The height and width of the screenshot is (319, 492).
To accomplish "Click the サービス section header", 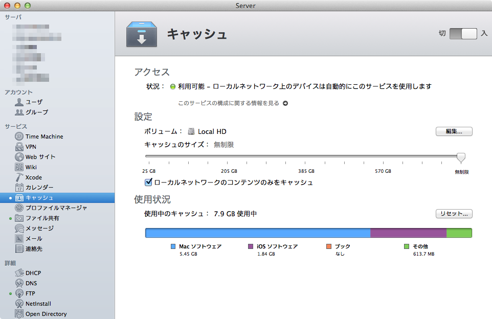I will point(16,126).
